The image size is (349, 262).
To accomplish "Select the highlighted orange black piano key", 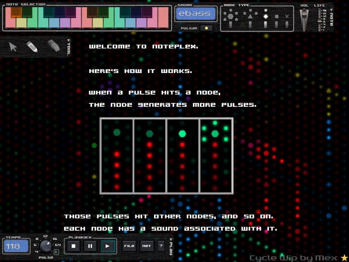I will (x=16, y=12).
